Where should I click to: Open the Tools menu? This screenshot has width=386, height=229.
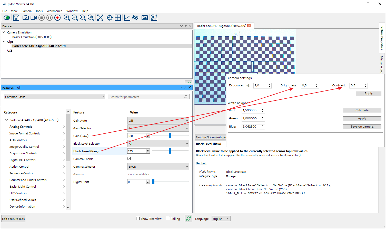point(39,11)
